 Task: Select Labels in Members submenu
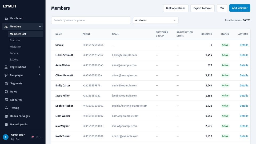tap(14, 53)
